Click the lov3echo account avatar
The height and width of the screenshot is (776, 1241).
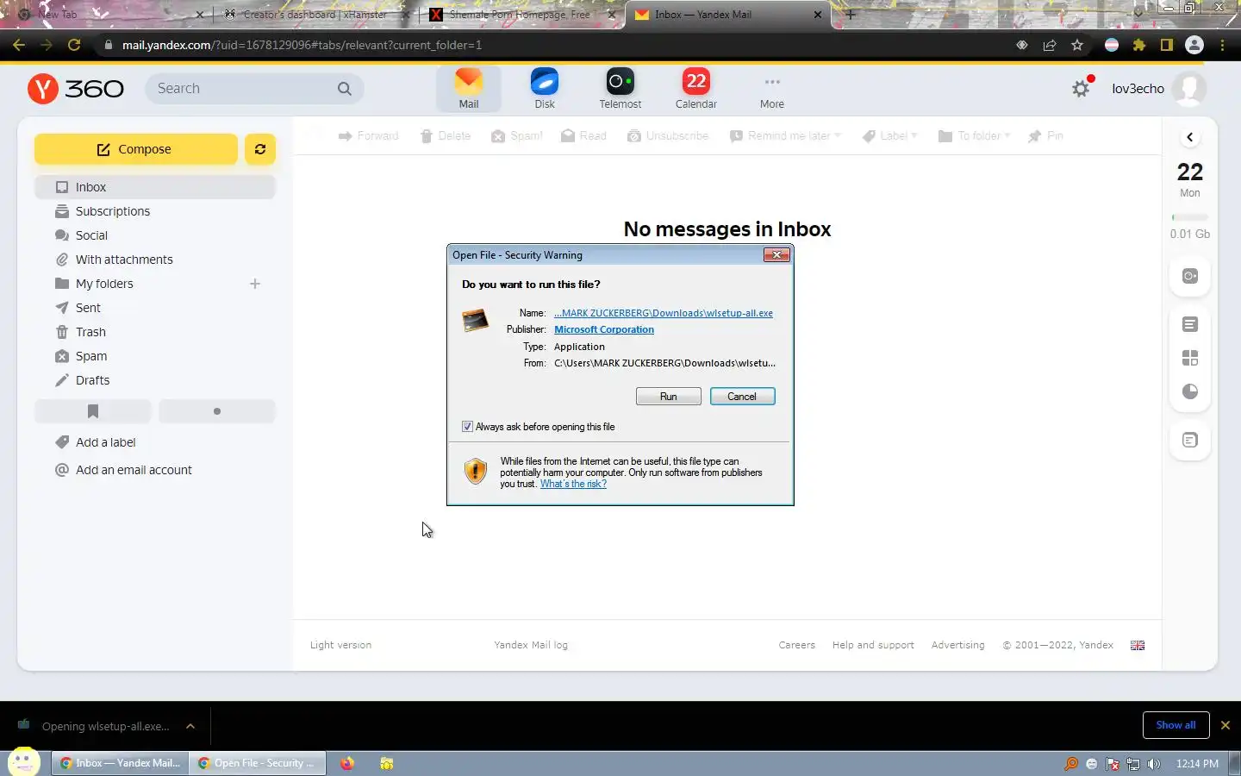click(1189, 88)
